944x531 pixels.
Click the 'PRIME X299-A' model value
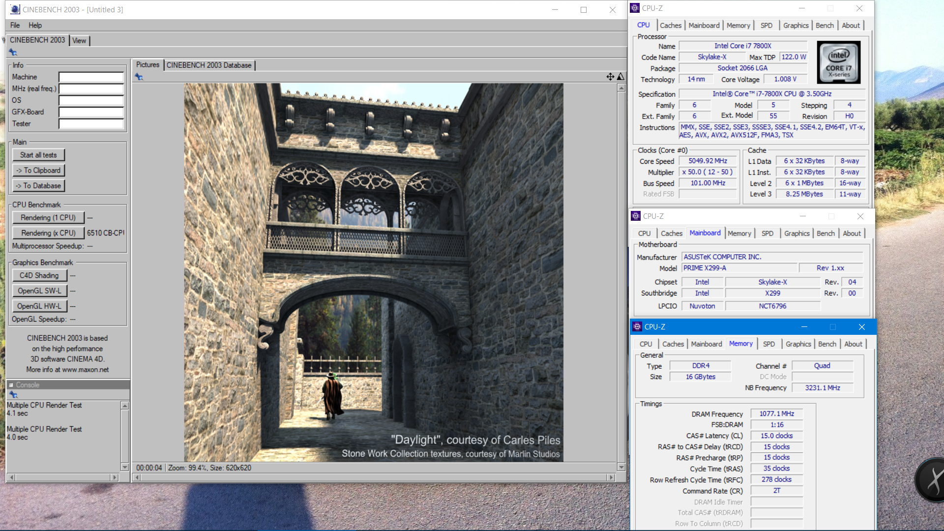(739, 268)
